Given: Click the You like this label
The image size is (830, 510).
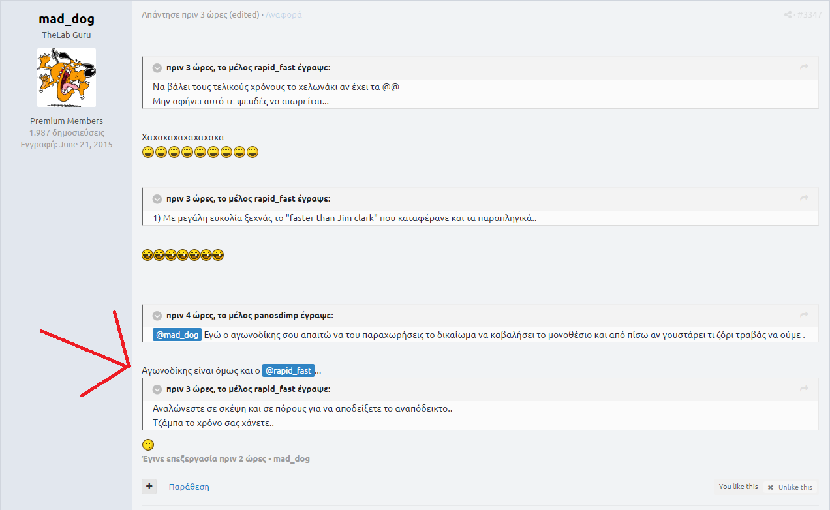Looking at the screenshot, I should pyautogui.click(x=738, y=487).
